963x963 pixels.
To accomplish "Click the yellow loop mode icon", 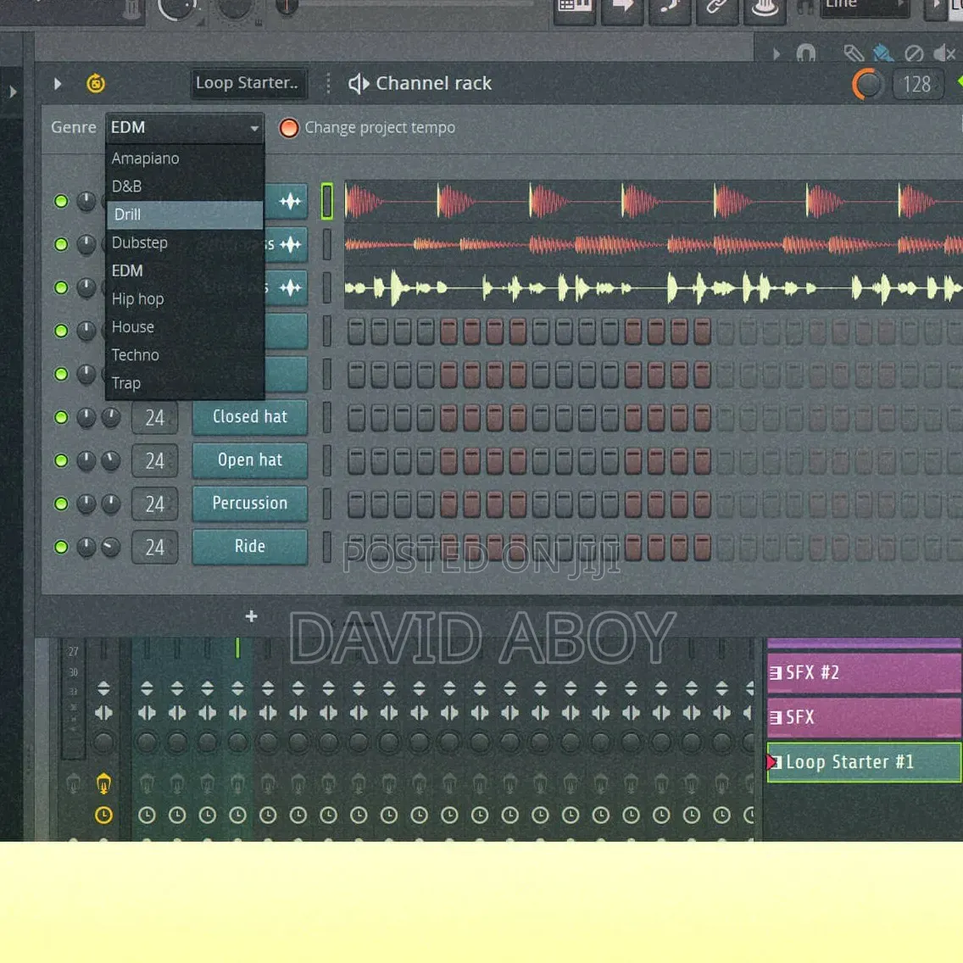I will click(96, 83).
